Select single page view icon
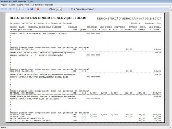The height and width of the screenshot is (129, 172). tap(19, 9)
